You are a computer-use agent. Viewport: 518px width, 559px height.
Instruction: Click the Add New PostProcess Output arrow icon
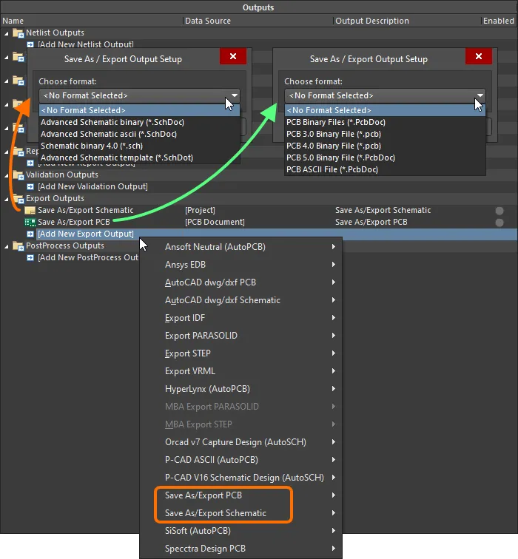pyautogui.click(x=30, y=258)
